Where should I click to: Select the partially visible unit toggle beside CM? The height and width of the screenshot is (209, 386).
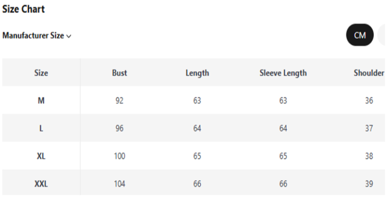382,35
